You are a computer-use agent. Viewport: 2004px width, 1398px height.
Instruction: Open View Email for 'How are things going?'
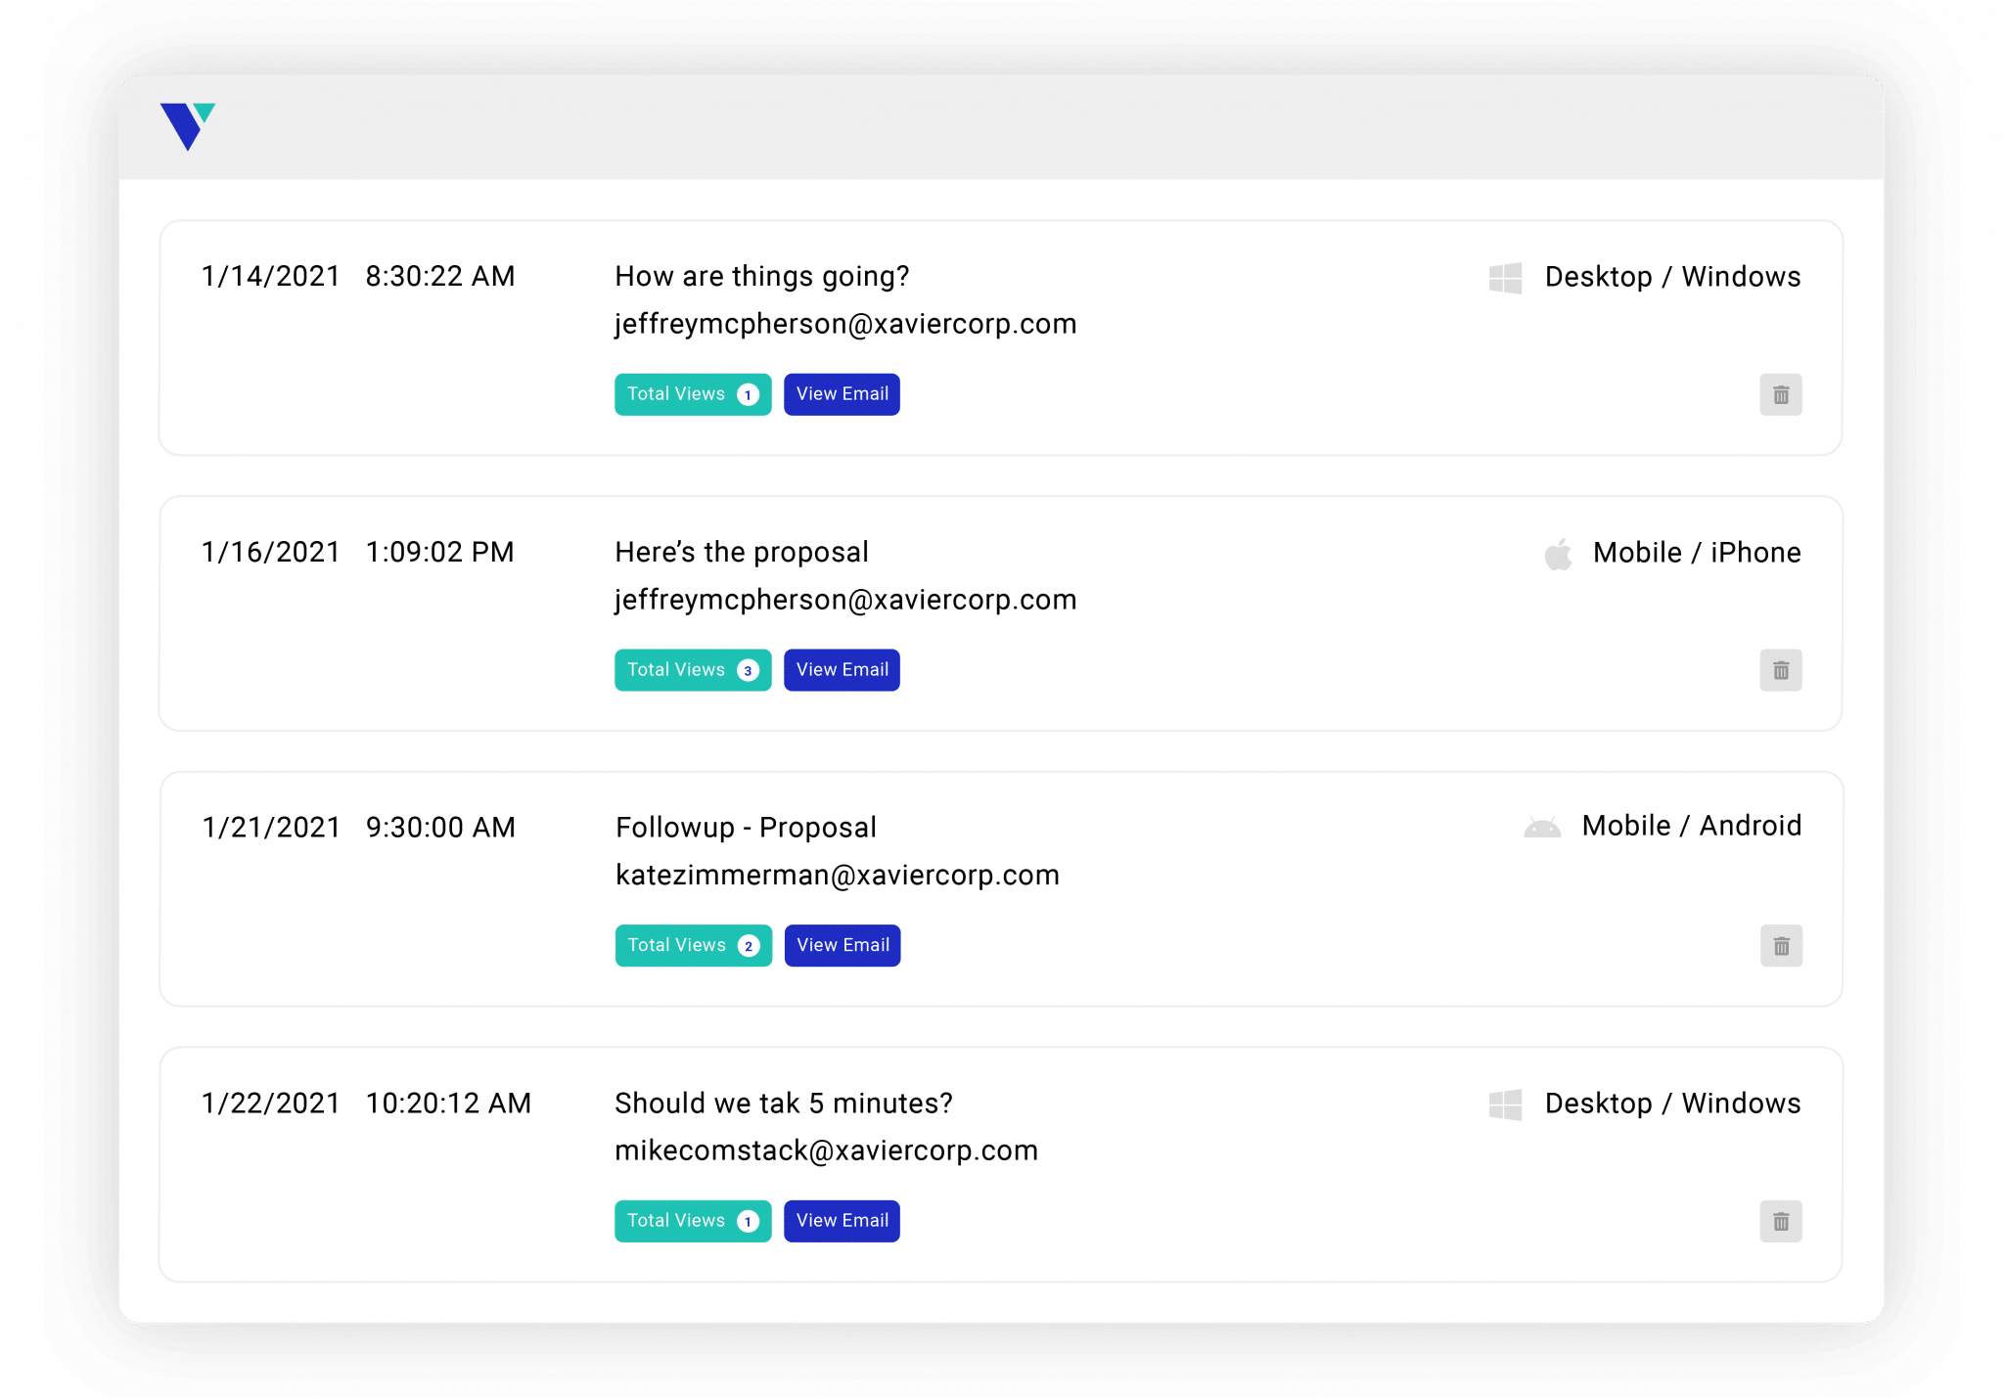(842, 394)
